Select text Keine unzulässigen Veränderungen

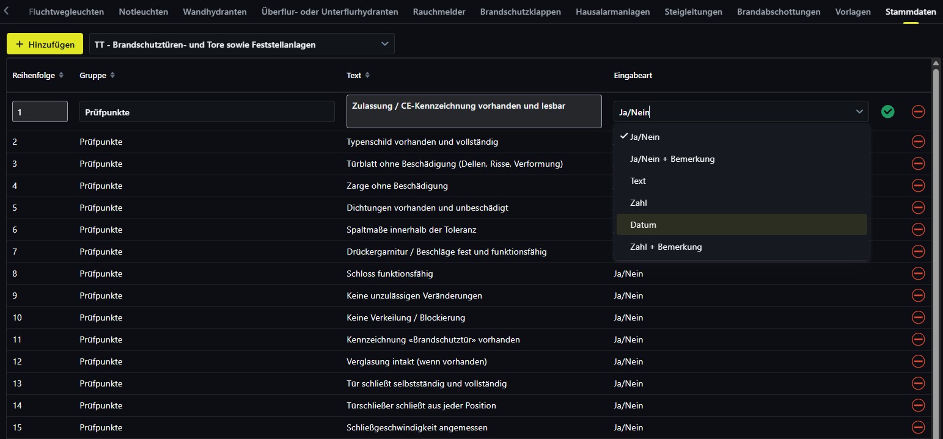coord(414,296)
